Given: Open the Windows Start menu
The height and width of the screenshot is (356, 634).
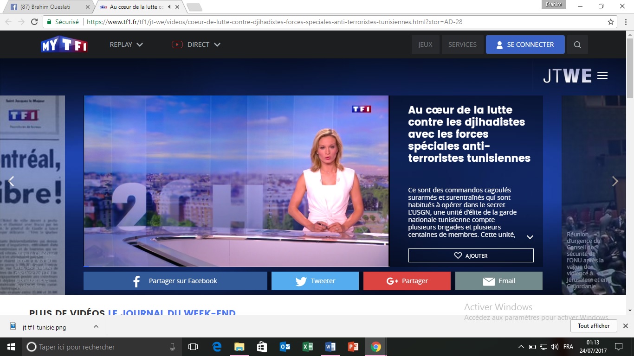Looking at the screenshot, I should coord(11,347).
